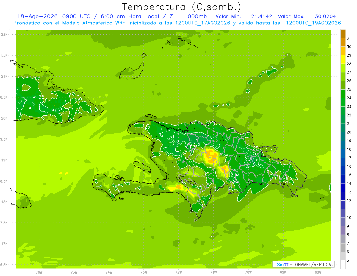This screenshot has height=276, width=357.
Task: Pick the gray colorbar swatch between 6 and 7
Action: pyautogui.click(x=343, y=247)
